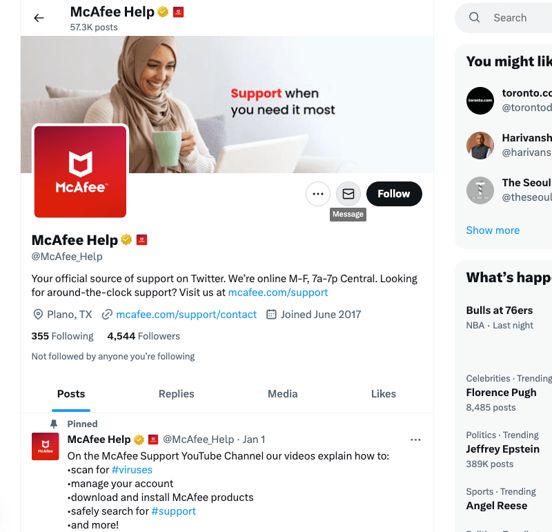This screenshot has height=532, width=552.
Task: Click the back arrow icon
Action: pos(39,18)
